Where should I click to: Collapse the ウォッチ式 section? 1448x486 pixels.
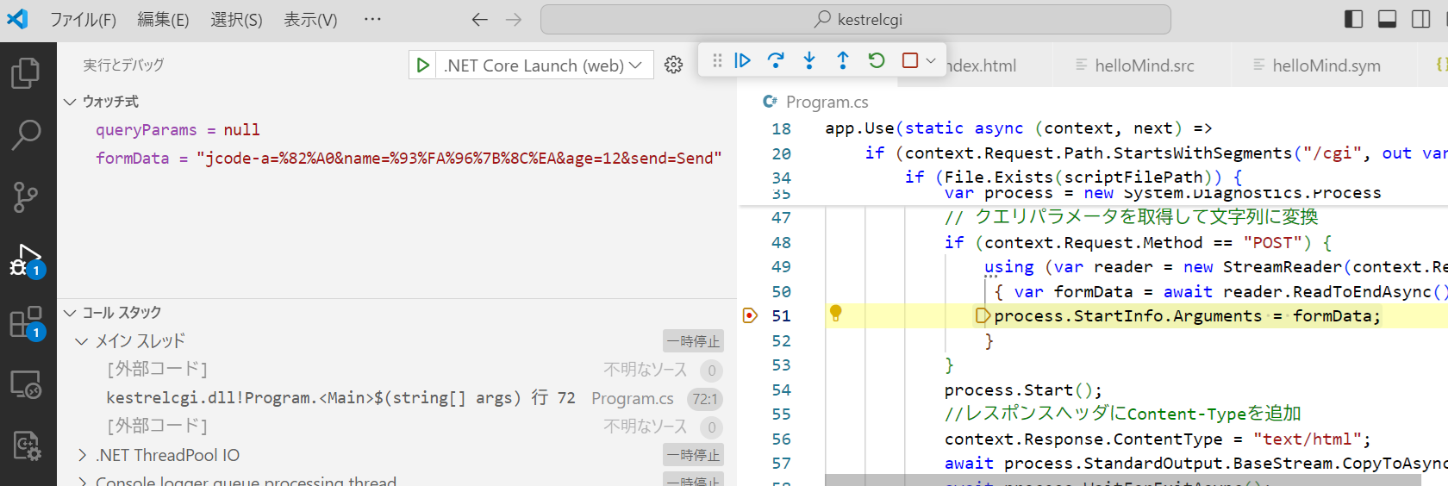[70, 102]
